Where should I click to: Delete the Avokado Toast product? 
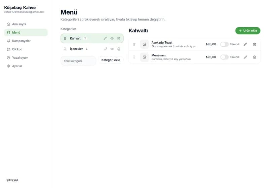tap(255, 44)
